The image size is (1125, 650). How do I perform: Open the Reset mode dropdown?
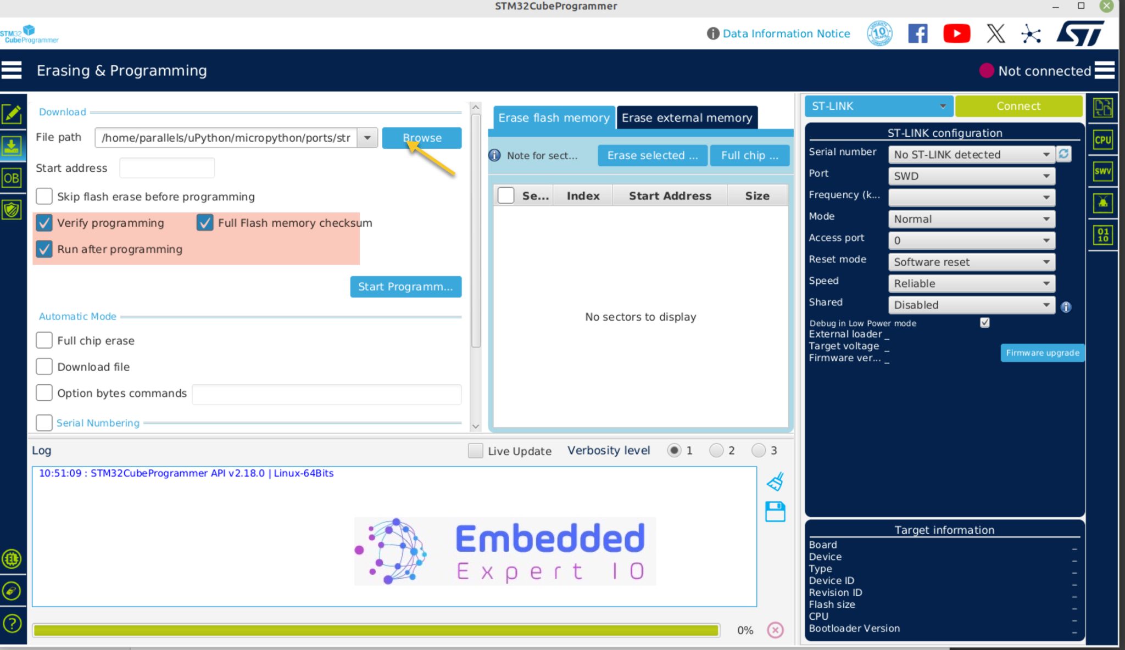(x=1046, y=262)
